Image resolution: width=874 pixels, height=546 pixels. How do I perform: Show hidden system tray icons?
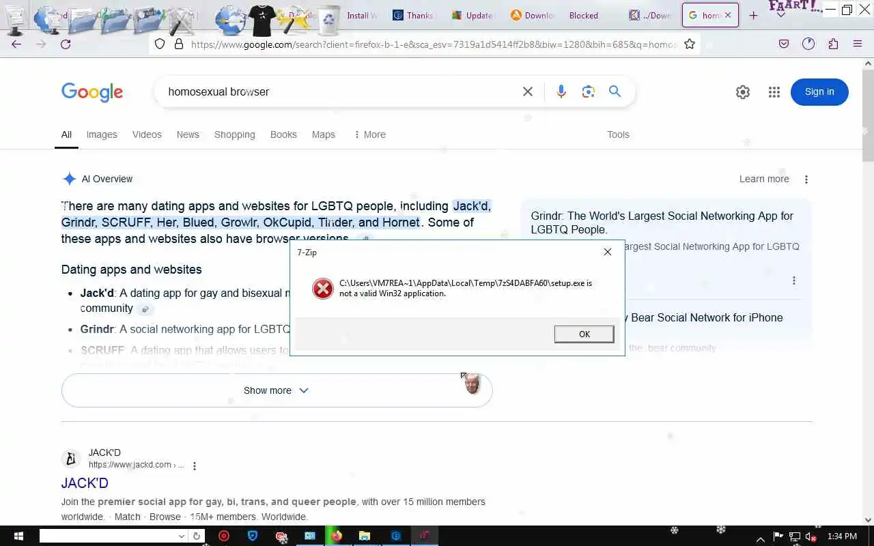point(760,538)
